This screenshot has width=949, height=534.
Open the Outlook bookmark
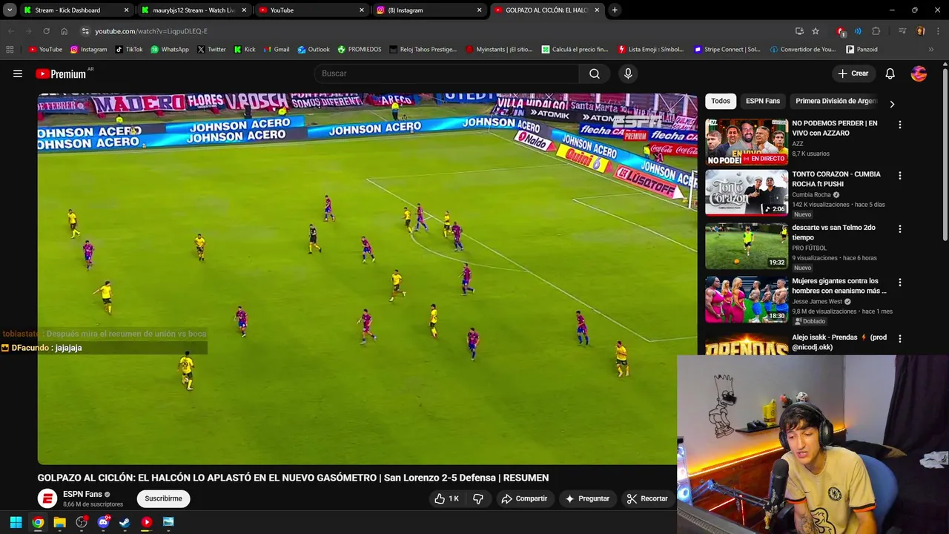point(313,50)
